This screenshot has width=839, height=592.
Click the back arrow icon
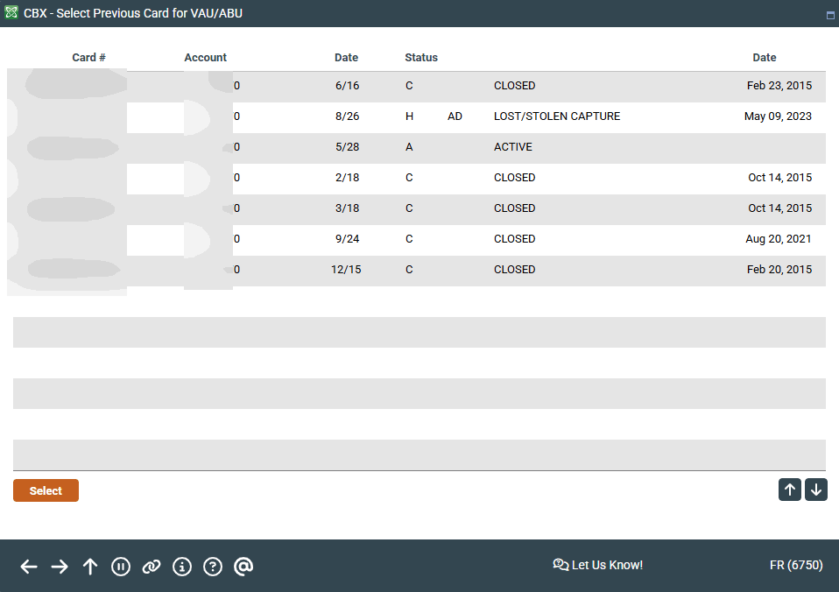click(x=29, y=567)
